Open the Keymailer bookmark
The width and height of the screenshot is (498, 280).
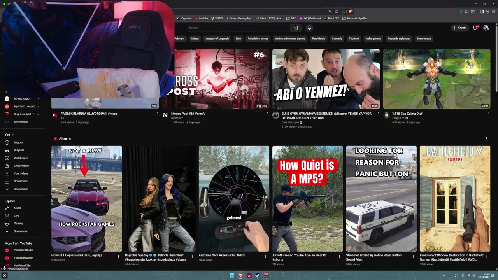(184, 18)
